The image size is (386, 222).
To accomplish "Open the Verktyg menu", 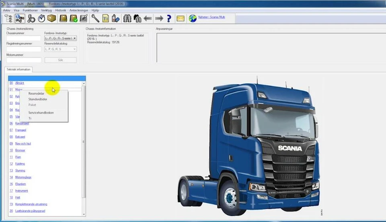I will (46, 10).
